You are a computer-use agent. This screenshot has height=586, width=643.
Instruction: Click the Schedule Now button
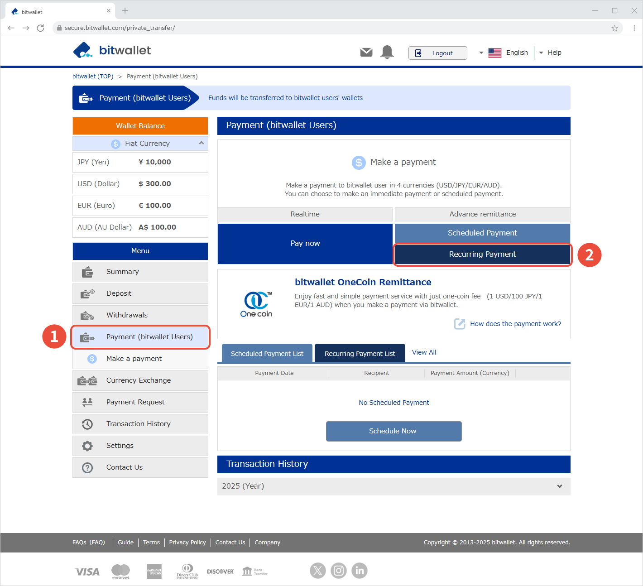click(x=394, y=431)
